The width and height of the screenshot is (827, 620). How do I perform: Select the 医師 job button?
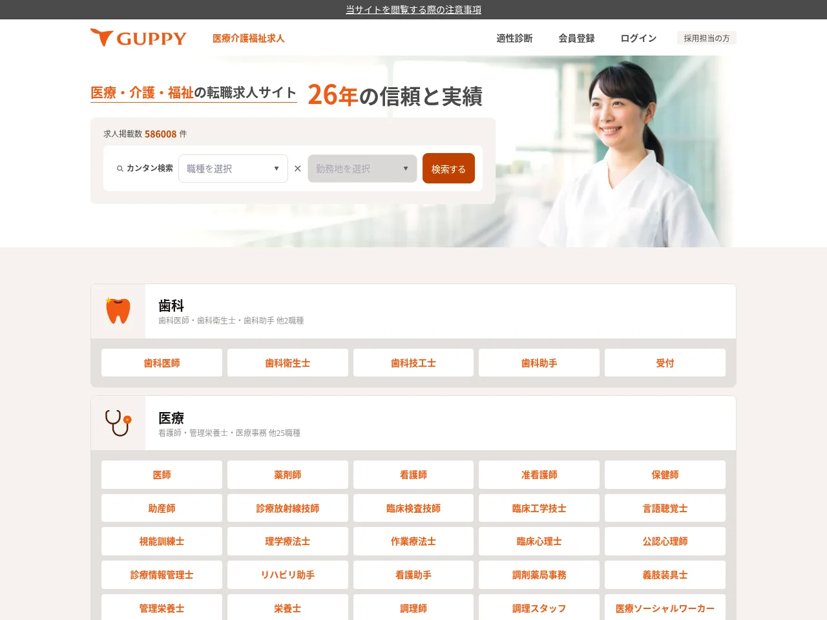pos(162,475)
